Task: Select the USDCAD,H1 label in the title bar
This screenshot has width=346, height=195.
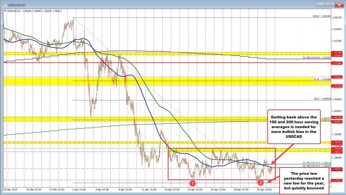Action: click(16, 5)
